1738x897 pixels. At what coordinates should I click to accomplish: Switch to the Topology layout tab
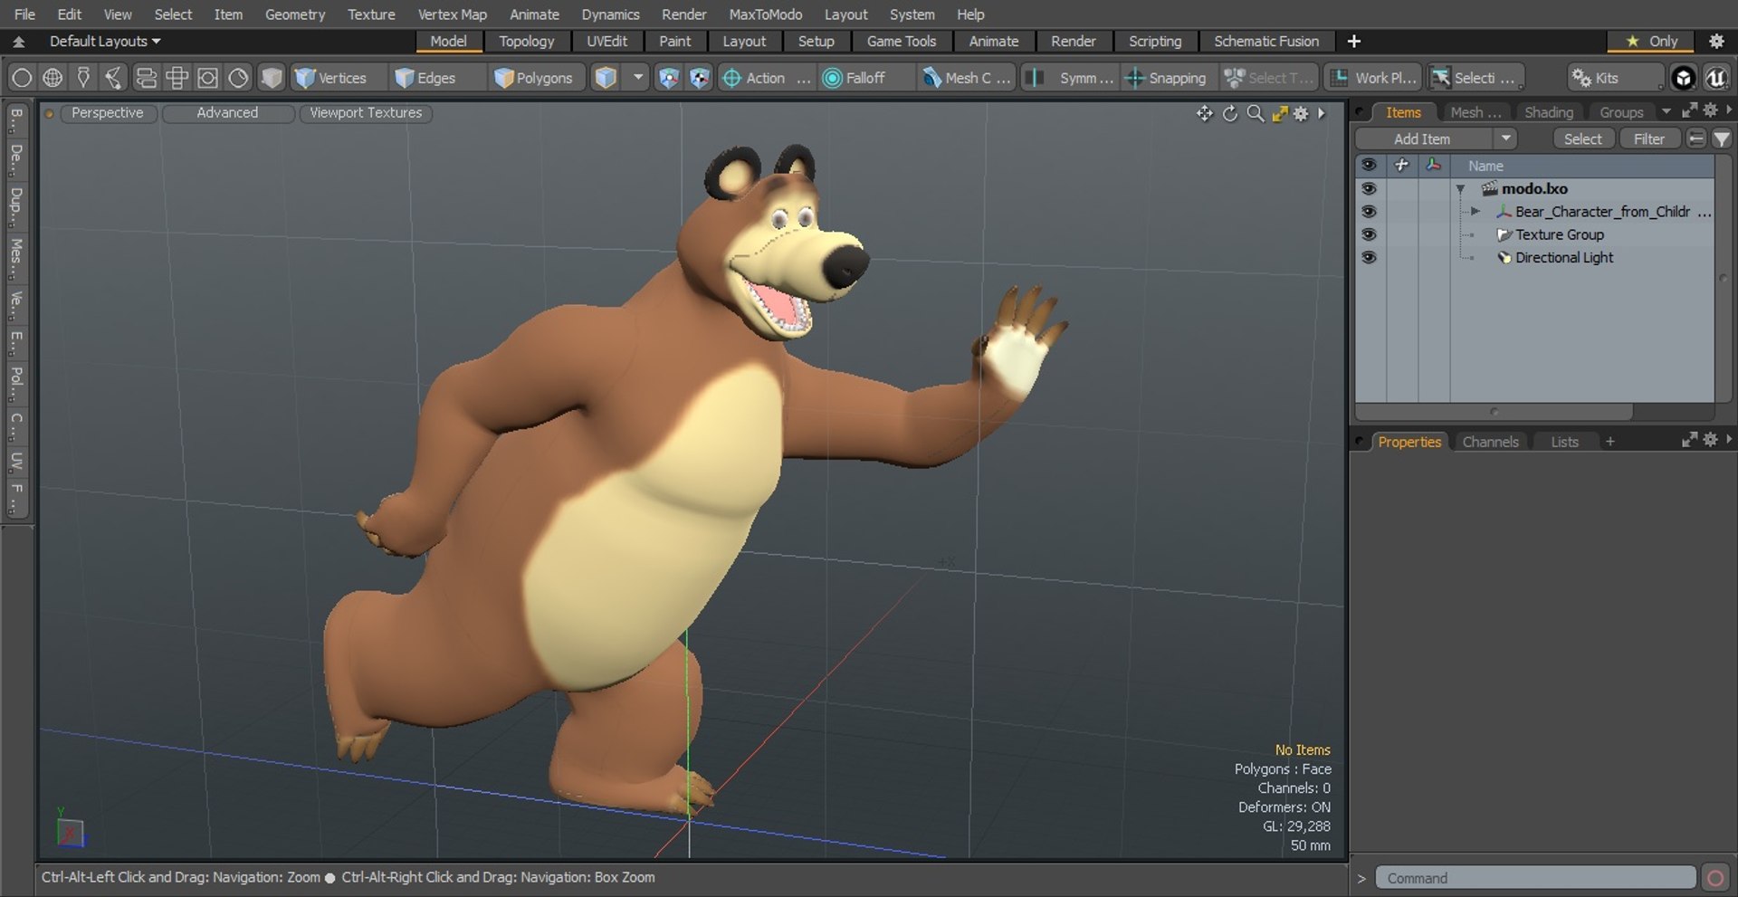[526, 41]
